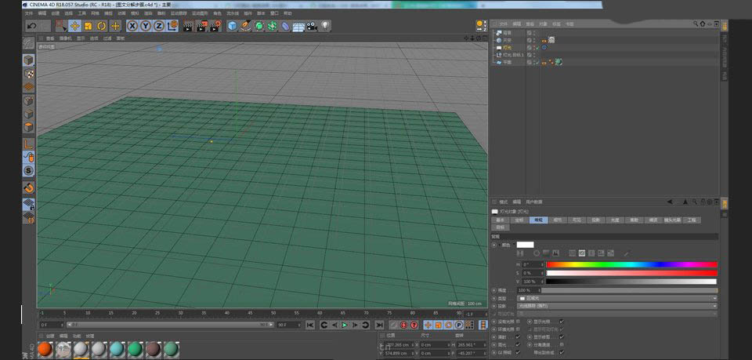This screenshot has height=360, width=752.
Task: Select the Rotate tool
Action: tap(102, 26)
